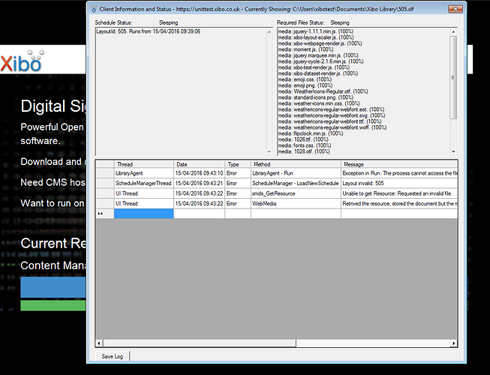The width and height of the screenshot is (490, 375).
Task: Select 'LibraryAgent - Run' method cell
Action: (296, 173)
